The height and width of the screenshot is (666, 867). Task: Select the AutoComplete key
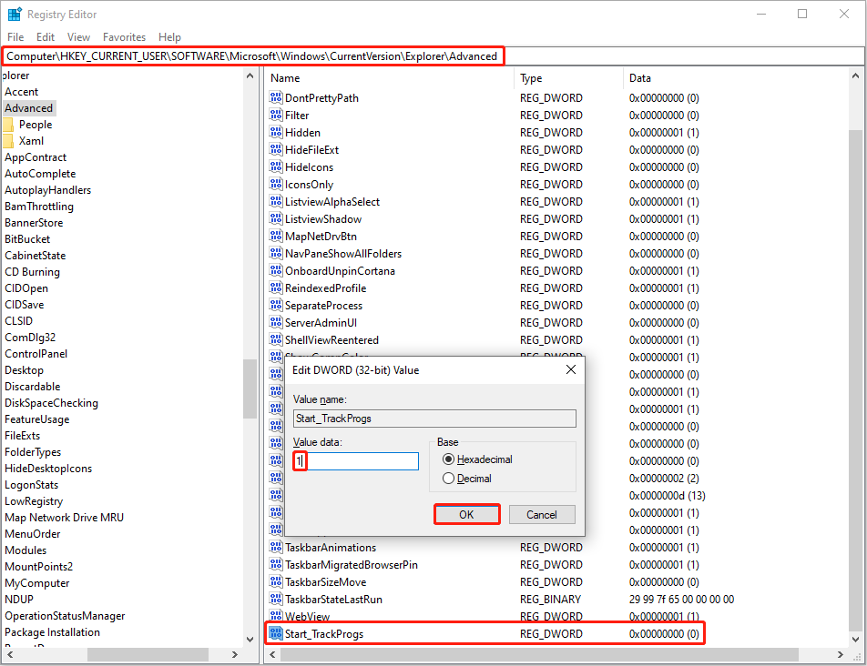40,174
